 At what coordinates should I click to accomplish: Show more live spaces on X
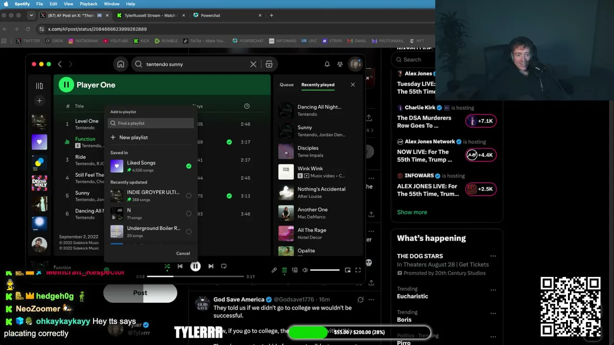point(412,212)
